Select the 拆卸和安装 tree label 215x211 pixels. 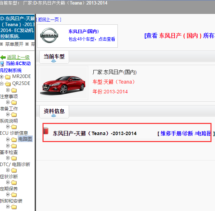click(11, 201)
